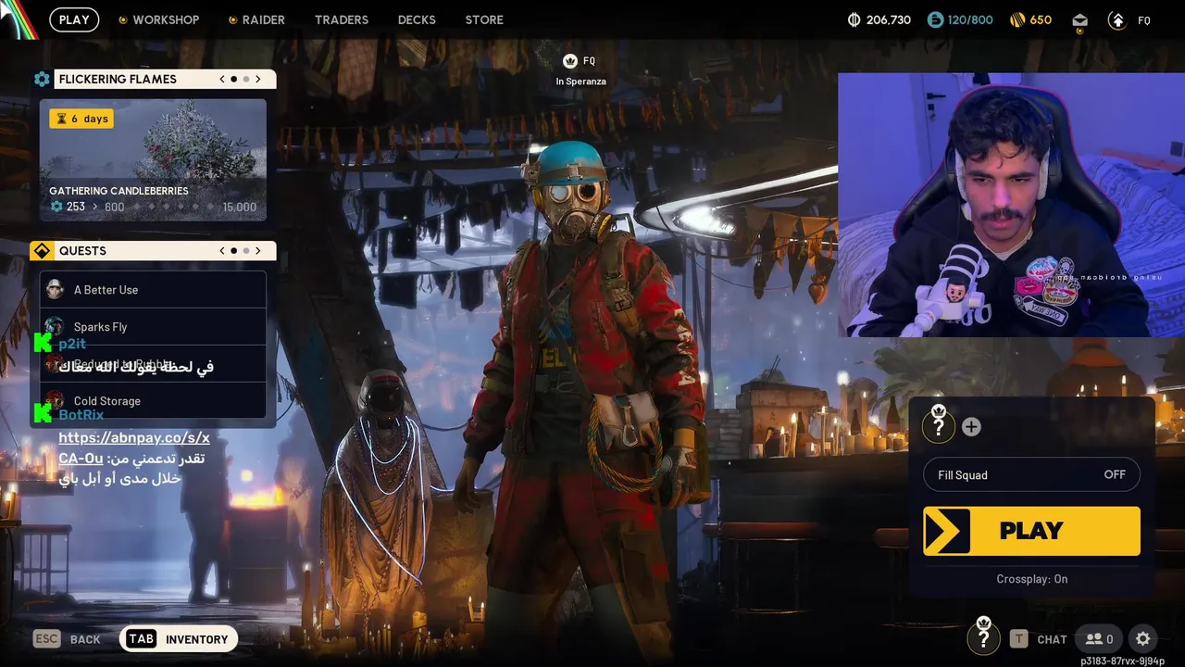Click the empty squad slot question mark
This screenshot has width=1185, height=667.
pyautogui.click(x=939, y=425)
